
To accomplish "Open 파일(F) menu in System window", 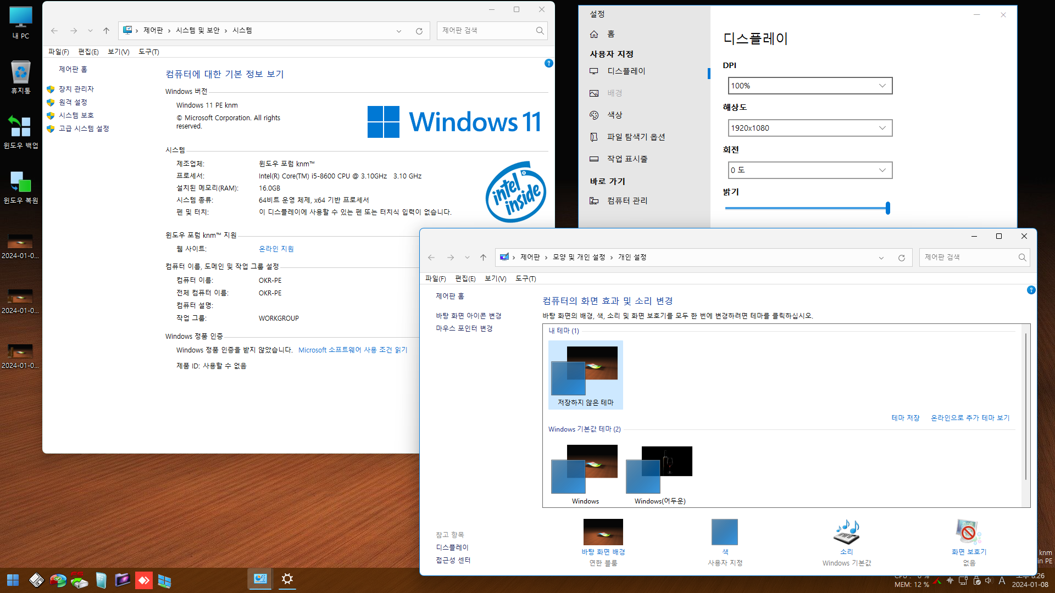I will click(x=58, y=52).
